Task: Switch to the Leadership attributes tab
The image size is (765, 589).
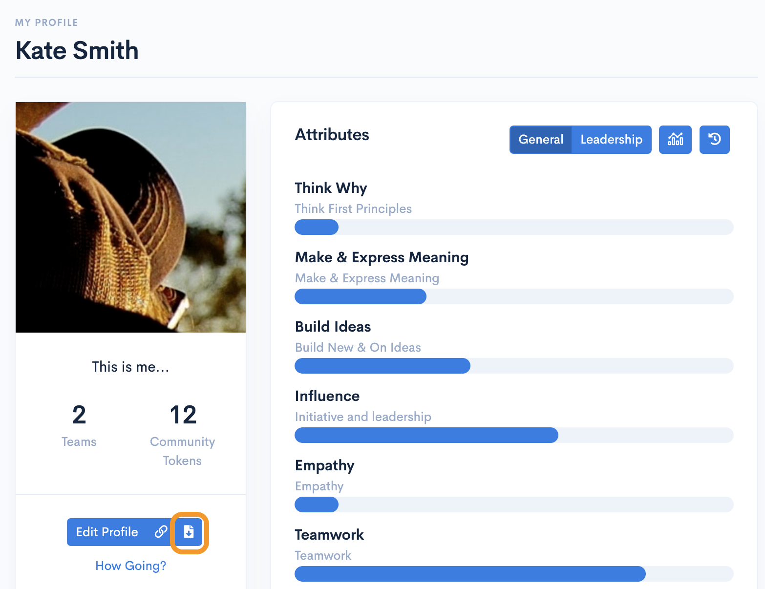Action: (x=611, y=140)
